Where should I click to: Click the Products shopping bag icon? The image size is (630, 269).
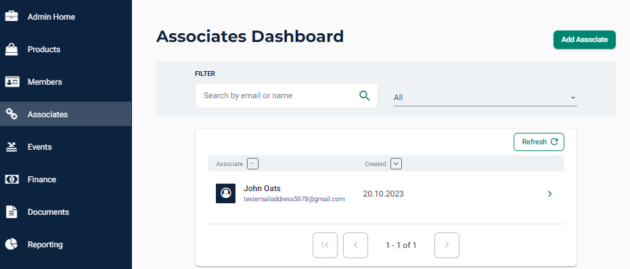tap(12, 49)
